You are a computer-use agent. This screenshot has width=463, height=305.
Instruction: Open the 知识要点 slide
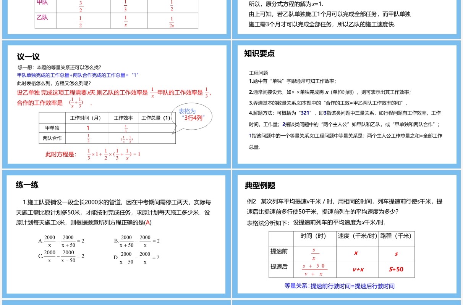347,105
